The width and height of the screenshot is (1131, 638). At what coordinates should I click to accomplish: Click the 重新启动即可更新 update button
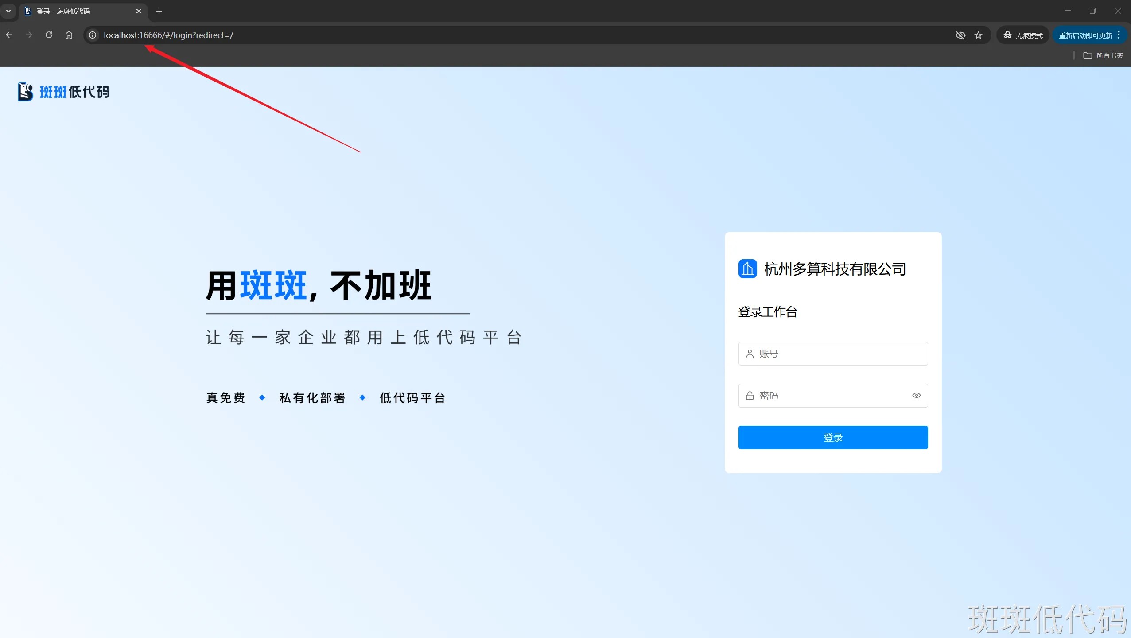tap(1085, 35)
